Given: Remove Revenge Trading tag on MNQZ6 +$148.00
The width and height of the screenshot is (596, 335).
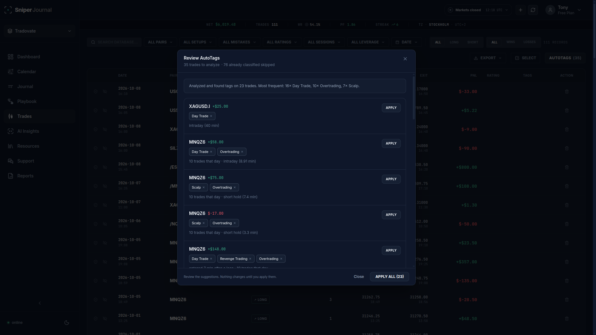Looking at the screenshot, I should (x=250, y=259).
